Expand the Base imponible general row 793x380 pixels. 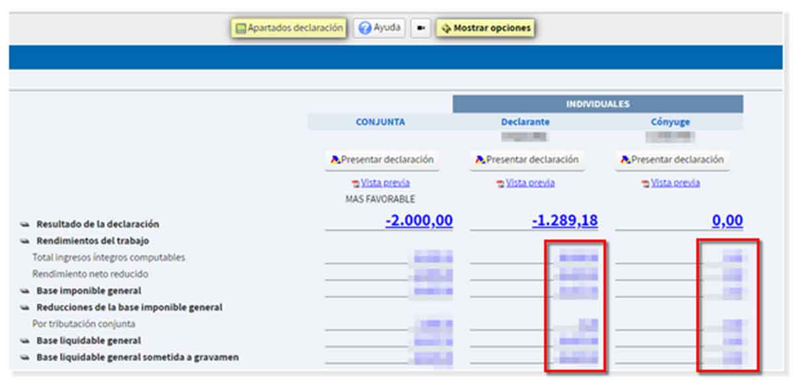24,291
